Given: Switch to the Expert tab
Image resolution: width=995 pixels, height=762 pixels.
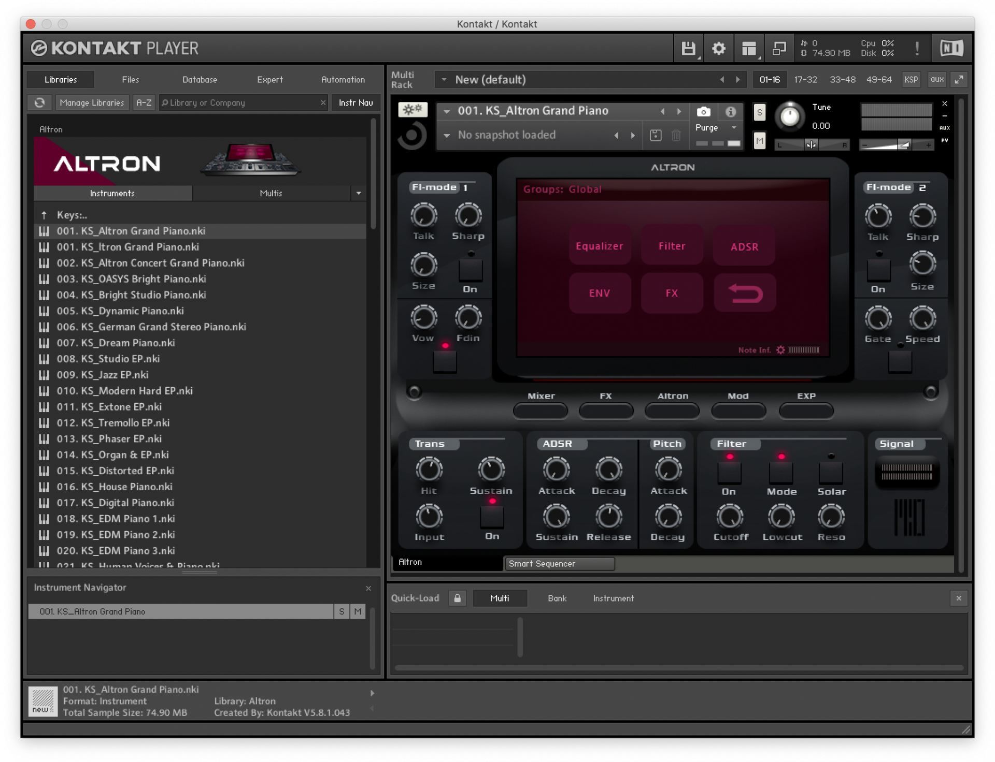Looking at the screenshot, I should click(x=270, y=80).
